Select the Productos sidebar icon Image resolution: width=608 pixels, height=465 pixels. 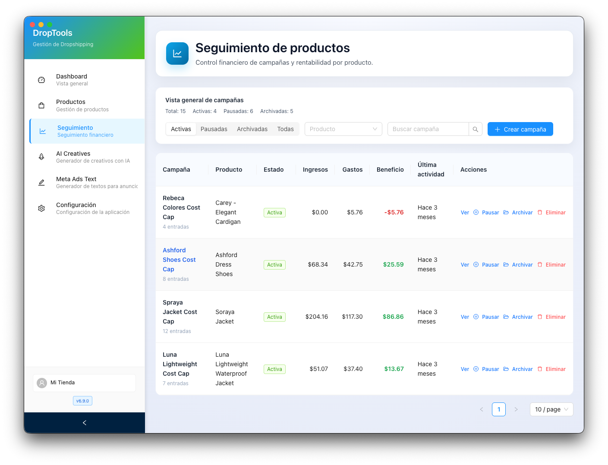(x=41, y=105)
